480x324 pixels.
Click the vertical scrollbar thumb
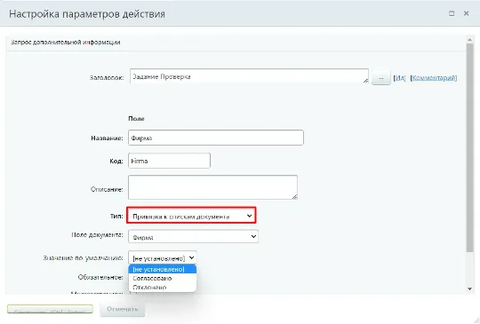[x=469, y=147]
